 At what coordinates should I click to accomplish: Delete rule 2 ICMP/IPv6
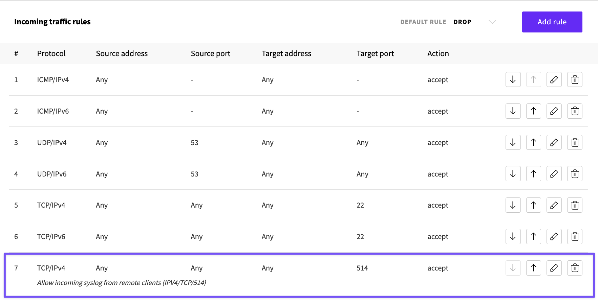[x=575, y=111]
